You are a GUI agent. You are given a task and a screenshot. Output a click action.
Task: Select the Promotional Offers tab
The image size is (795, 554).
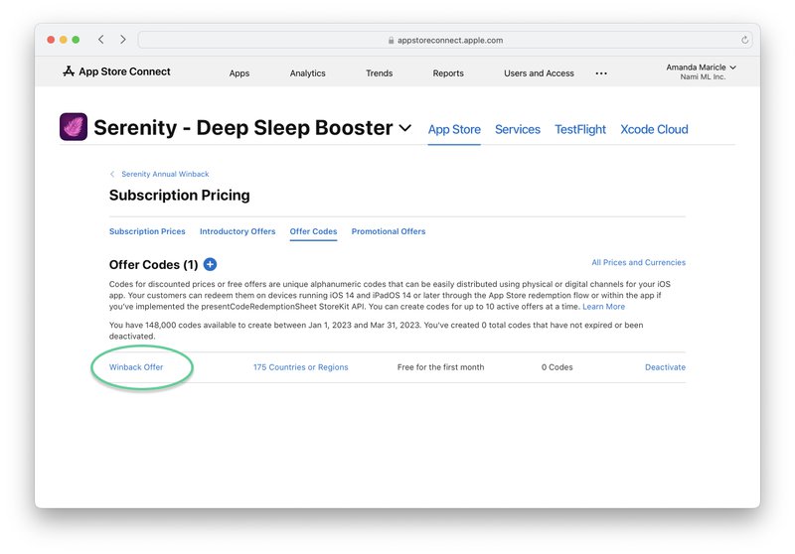click(389, 231)
